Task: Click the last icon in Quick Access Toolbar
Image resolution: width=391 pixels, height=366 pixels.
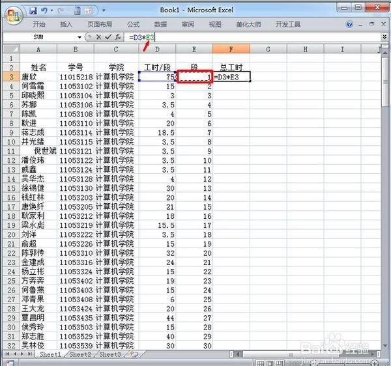Action: click(89, 10)
